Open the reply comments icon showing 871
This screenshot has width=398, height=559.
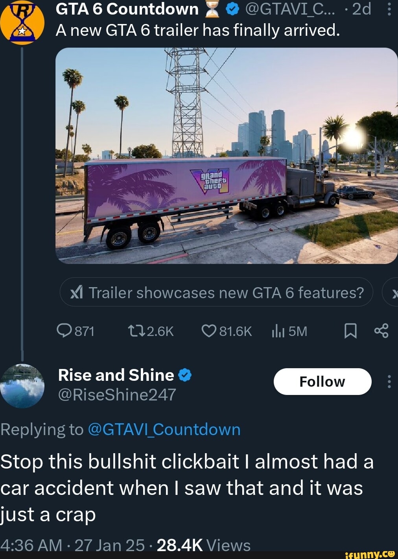tap(76, 331)
